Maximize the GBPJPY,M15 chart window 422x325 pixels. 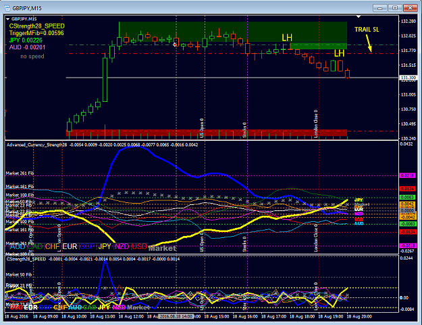395,8
